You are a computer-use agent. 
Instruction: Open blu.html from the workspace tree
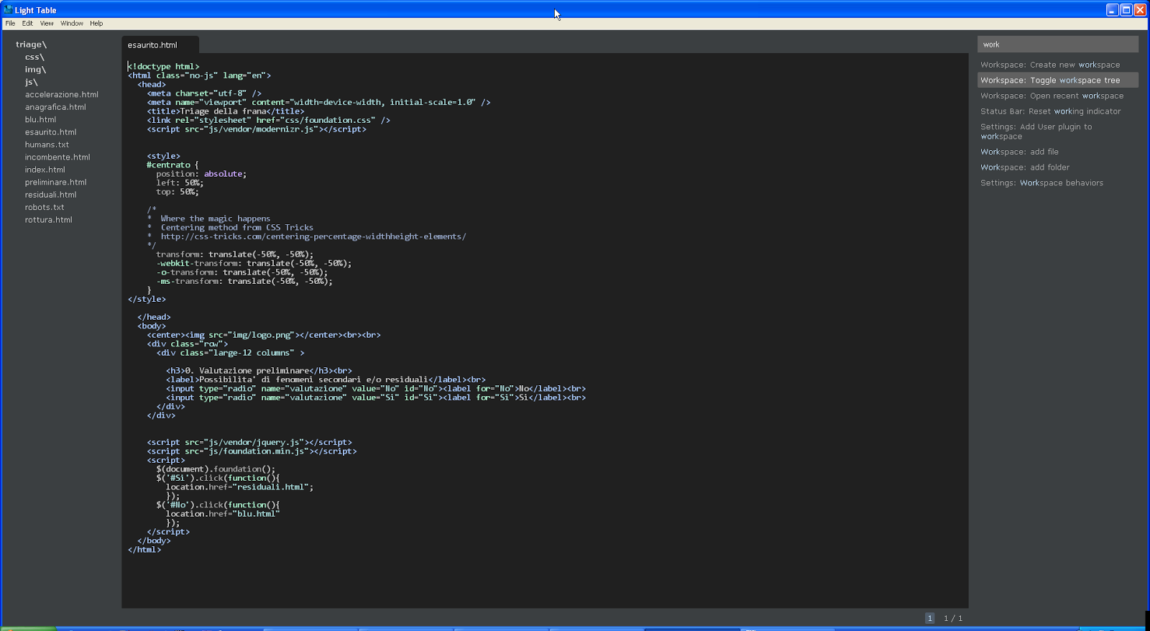pos(40,119)
